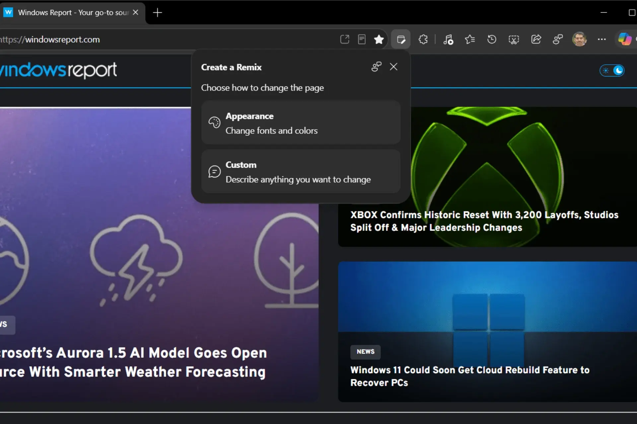Open the Aurora 1.5 AI Model article
637x424 pixels.
pyautogui.click(x=133, y=362)
